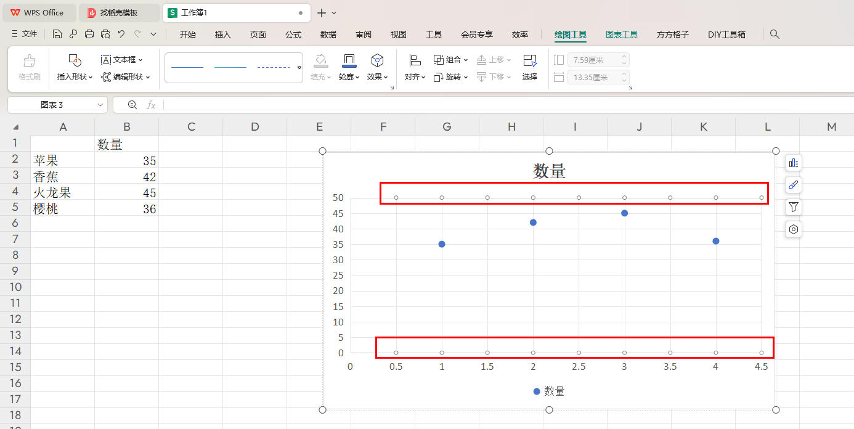Click the Print icon
This screenshot has height=429, width=854.
pyautogui.click(x=89, y=35)
